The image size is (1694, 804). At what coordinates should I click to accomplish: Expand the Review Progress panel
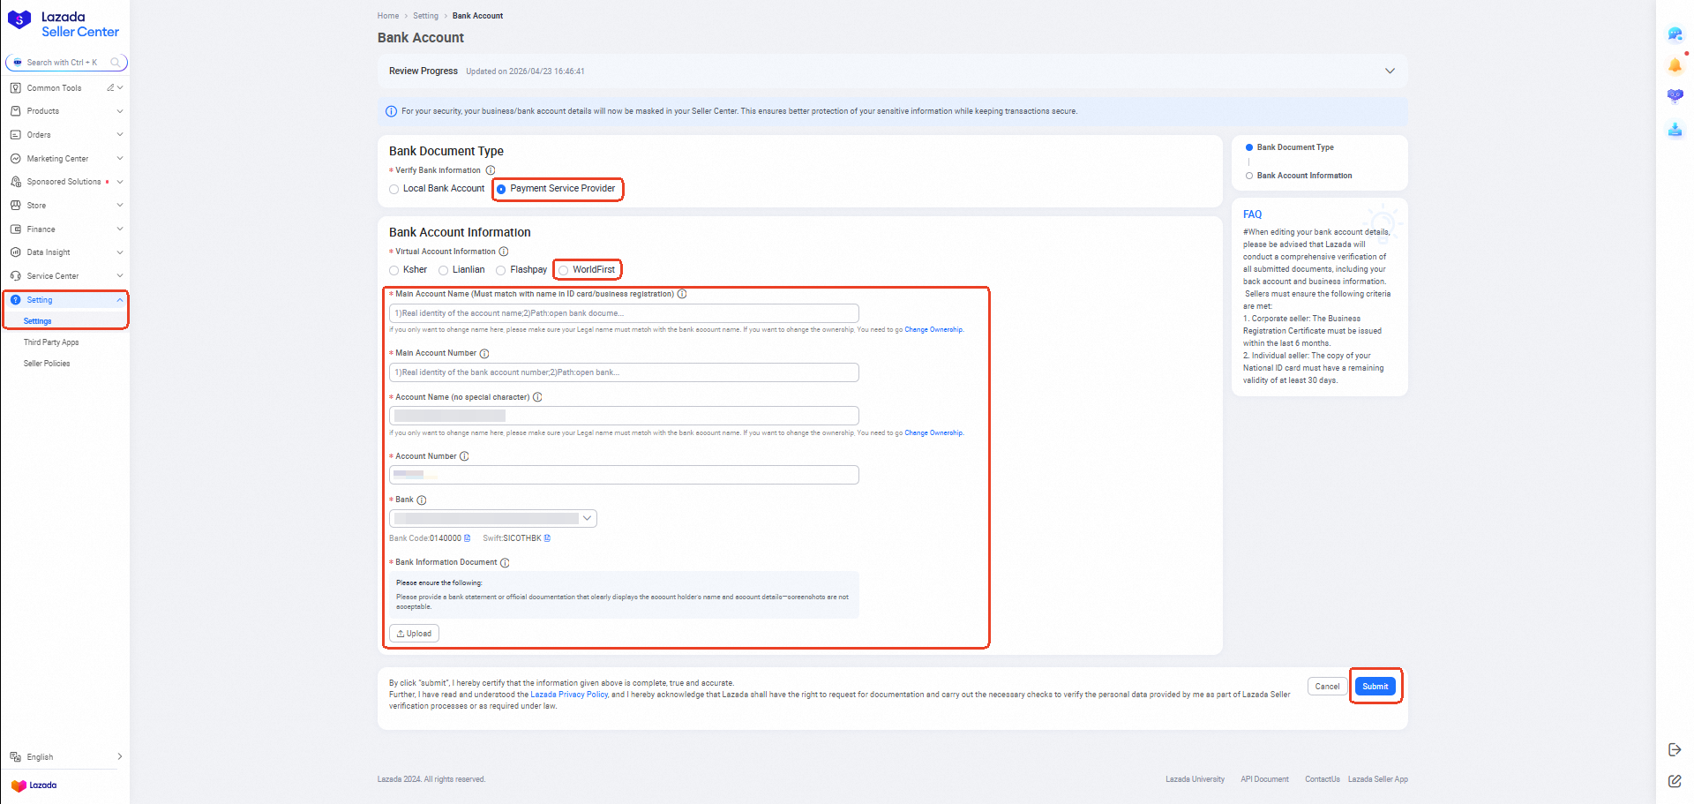1390,71
